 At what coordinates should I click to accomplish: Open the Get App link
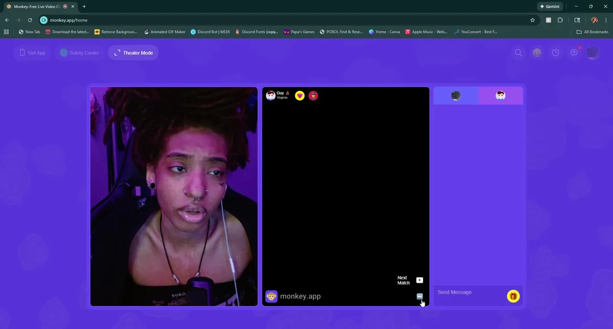tap(32, 53)
